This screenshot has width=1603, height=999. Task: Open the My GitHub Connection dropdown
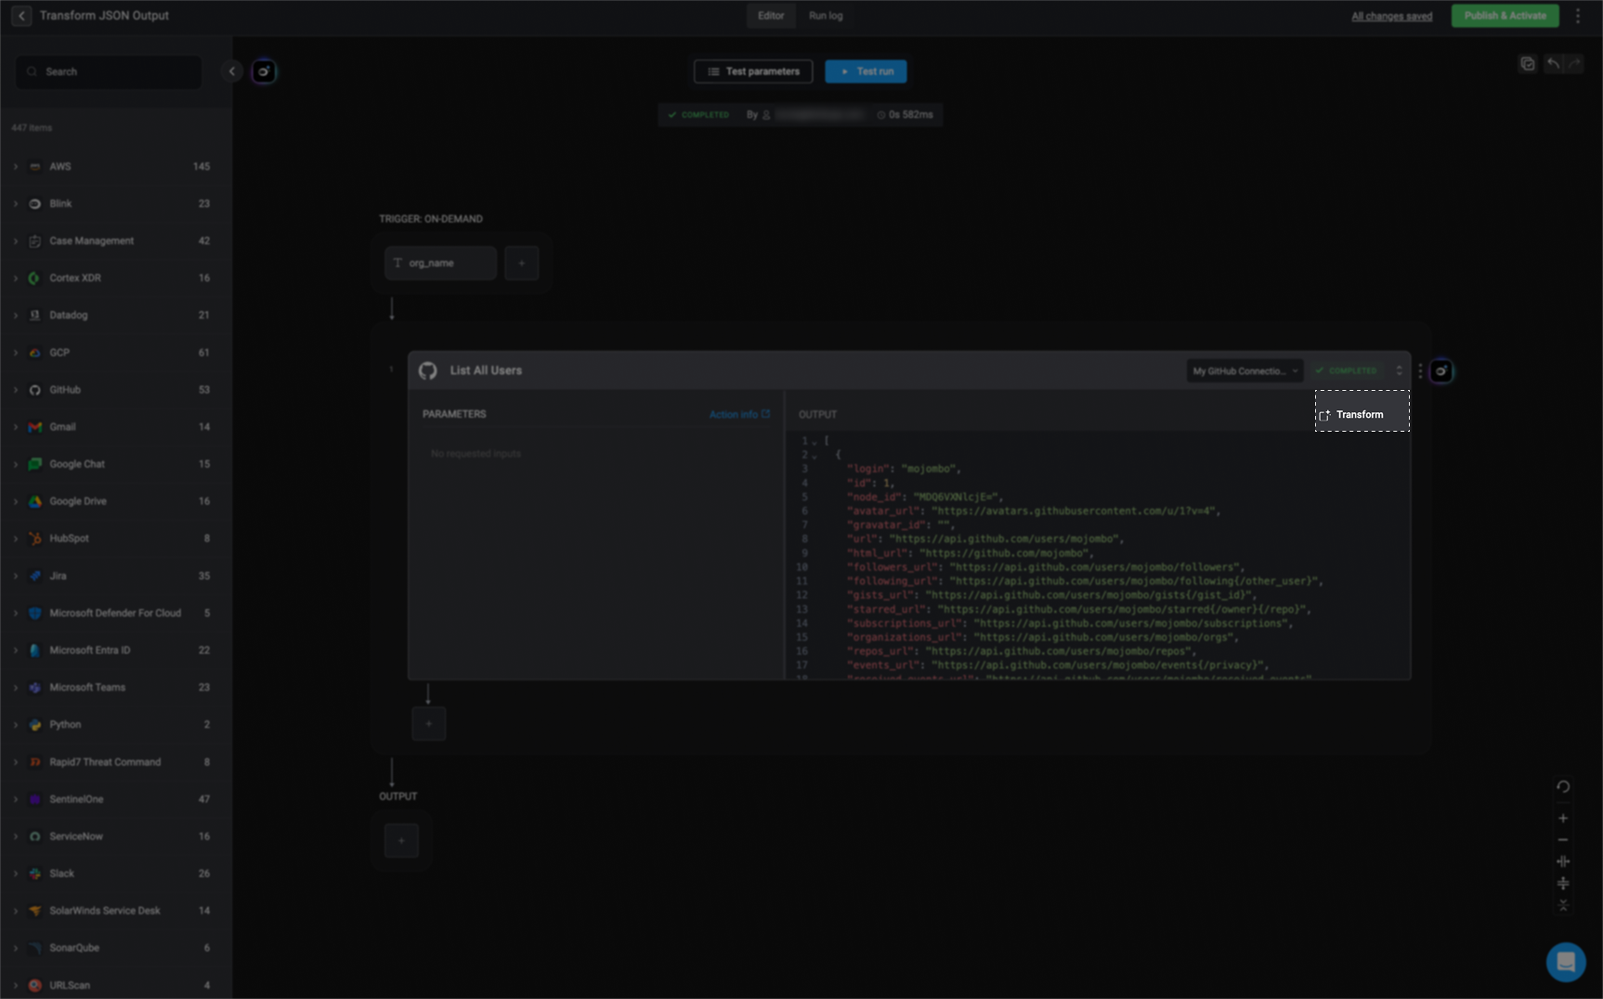1245,370
